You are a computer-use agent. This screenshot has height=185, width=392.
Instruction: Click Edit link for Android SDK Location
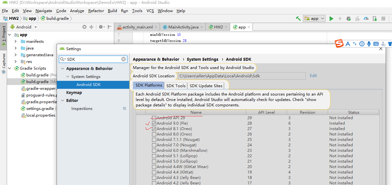point(313,76)
